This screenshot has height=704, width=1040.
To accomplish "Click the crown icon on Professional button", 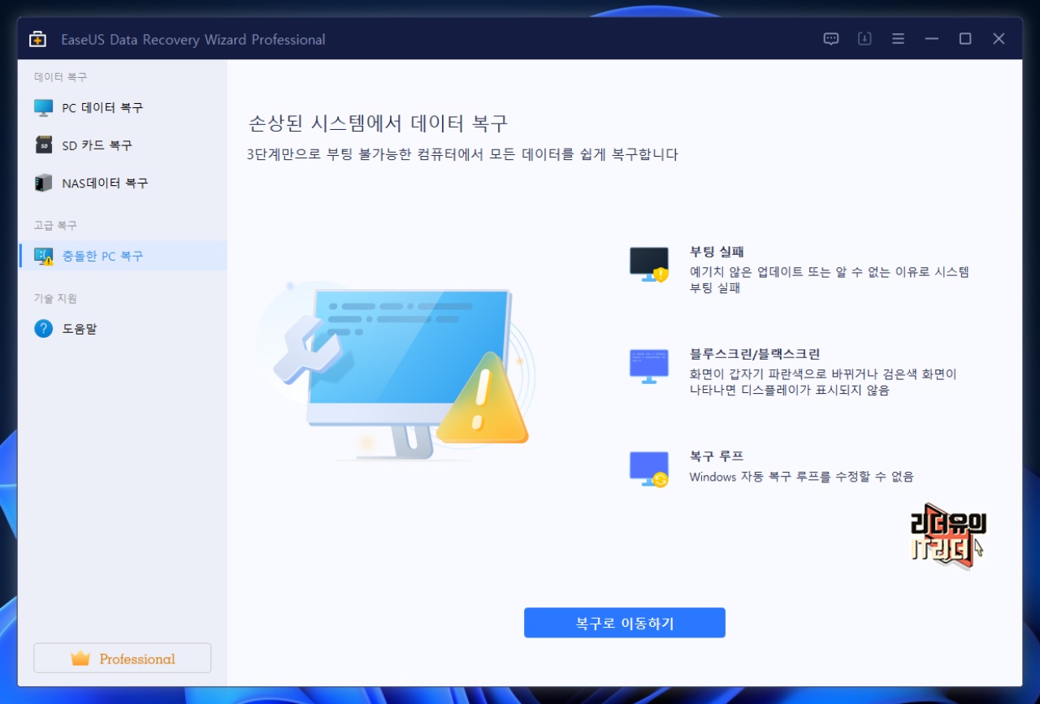I will point(80,659).
